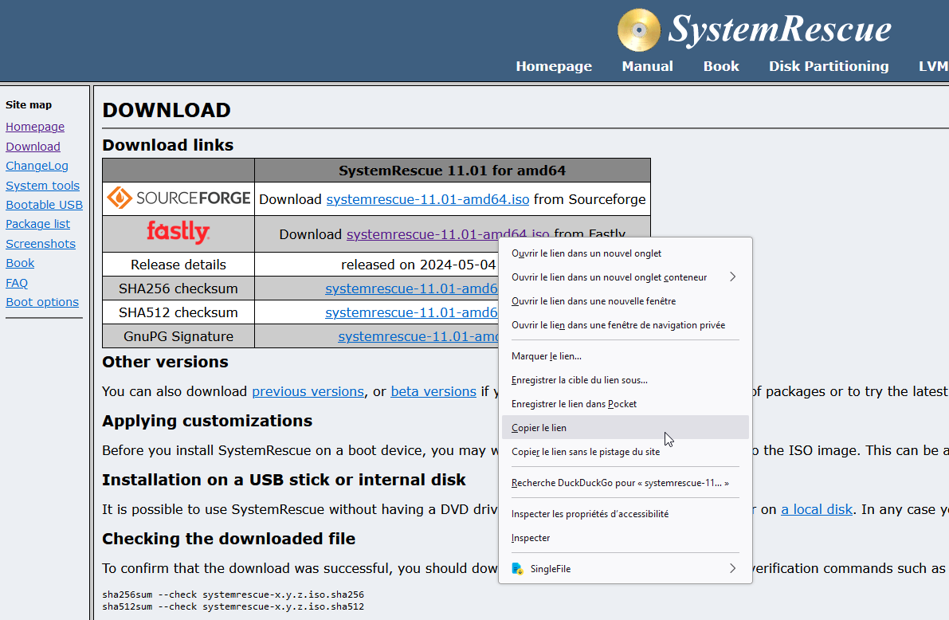Open the SHA512 checksum file link
Viewport: 949px width, 620px height.
(411, 312)
